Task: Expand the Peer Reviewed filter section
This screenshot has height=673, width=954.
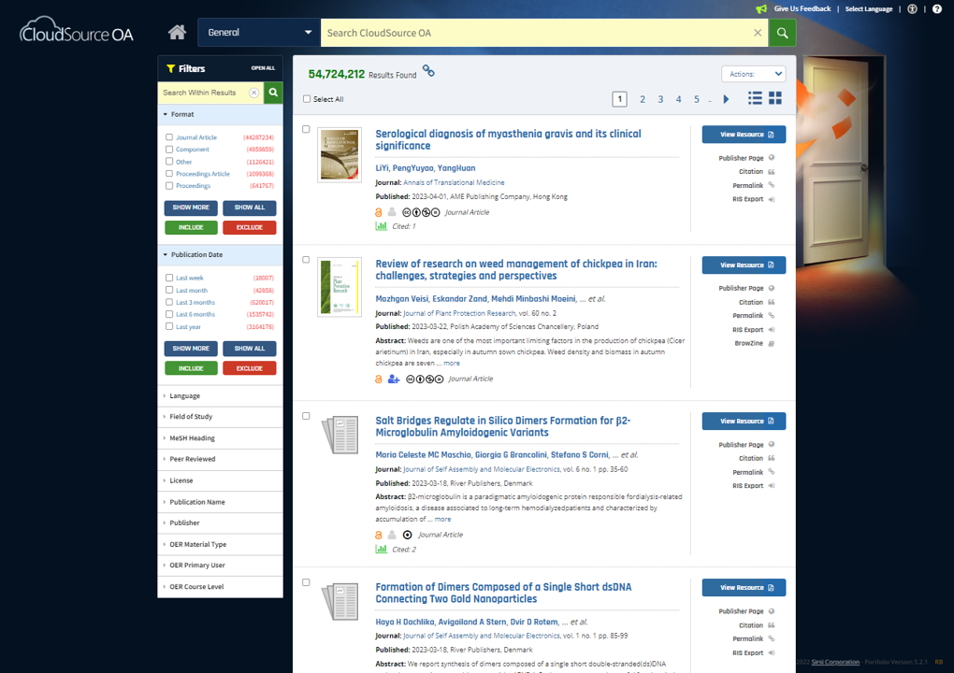Action: (x=220, y=459)
